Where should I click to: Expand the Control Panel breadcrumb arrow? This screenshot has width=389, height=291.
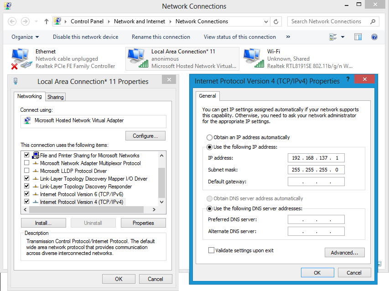coord(109,21)
